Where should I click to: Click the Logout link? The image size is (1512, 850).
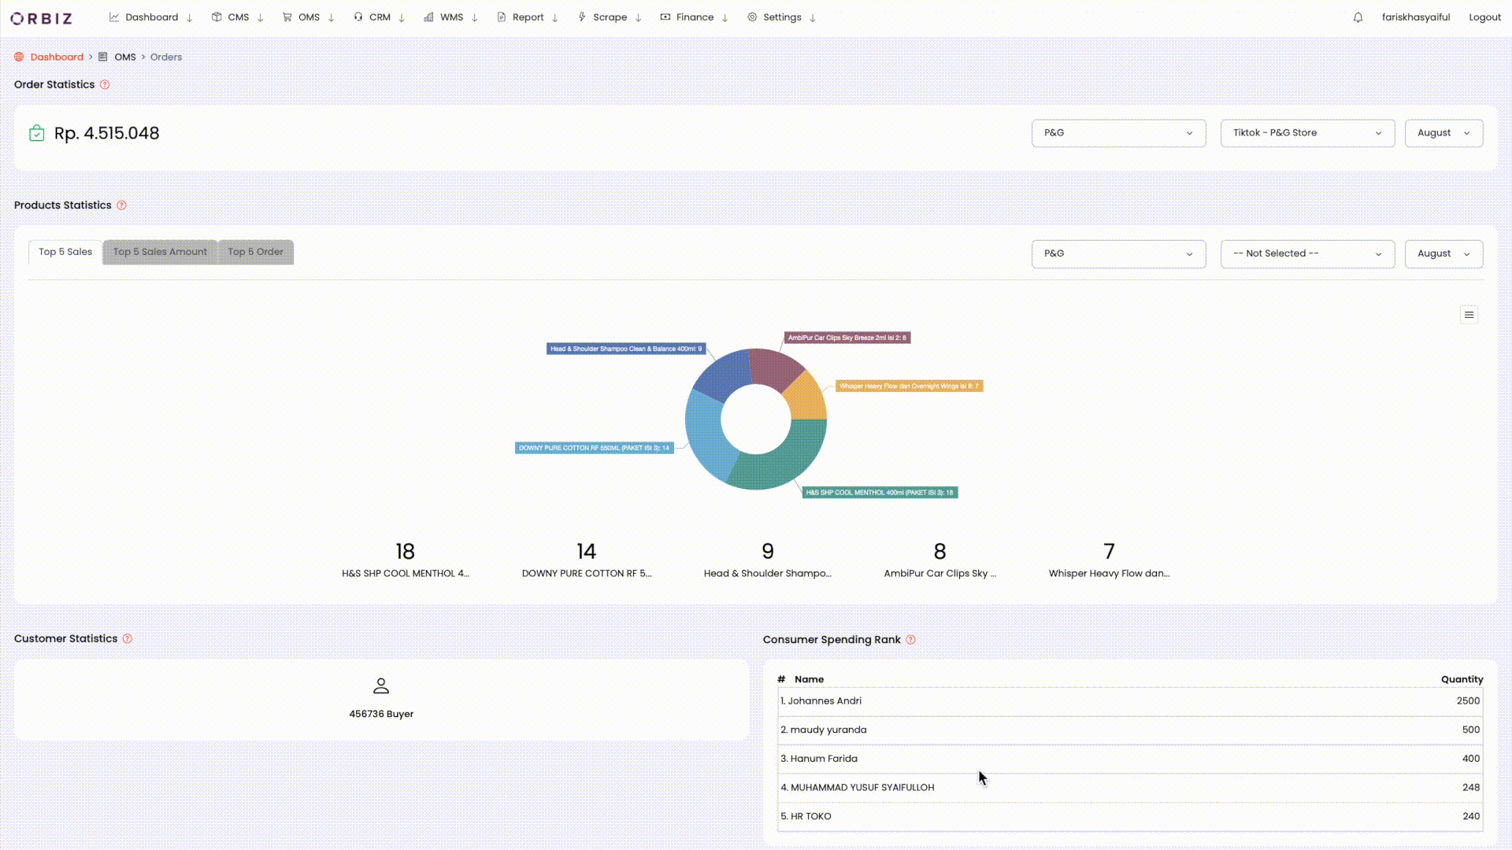click(1485, 17)
